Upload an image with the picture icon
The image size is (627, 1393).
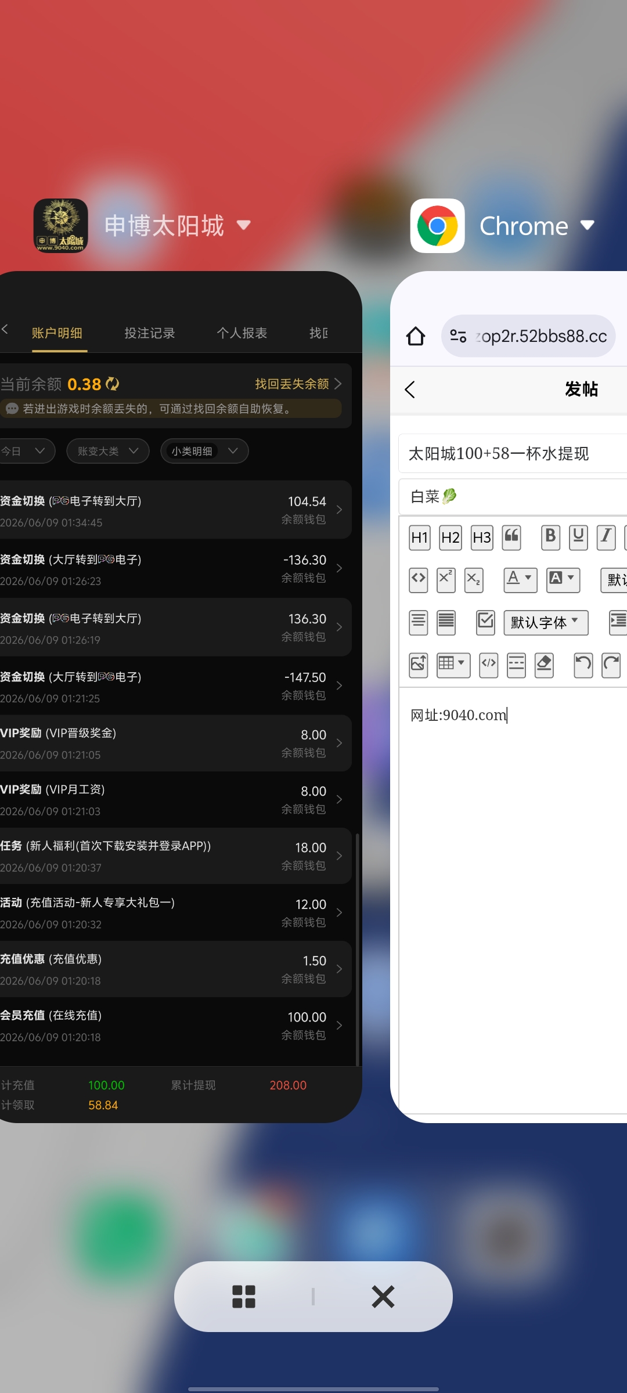click(x=418, y=665)
